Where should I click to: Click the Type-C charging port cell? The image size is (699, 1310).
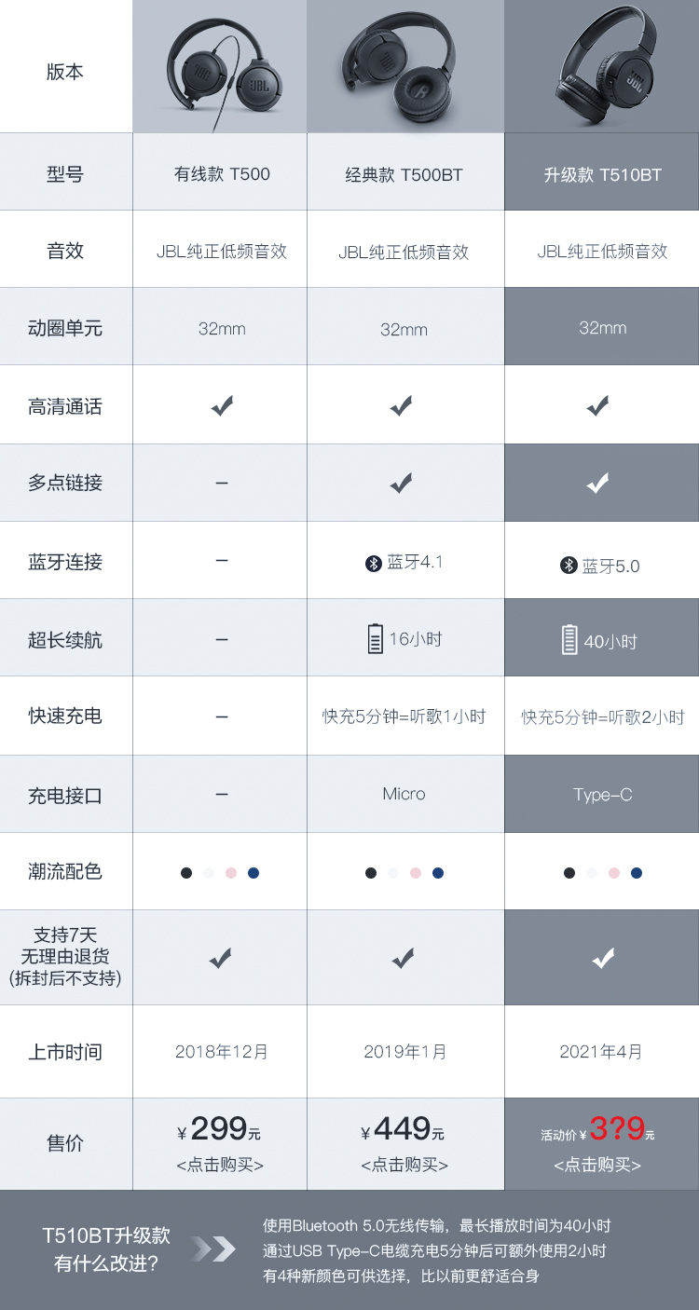click(602, 794)
